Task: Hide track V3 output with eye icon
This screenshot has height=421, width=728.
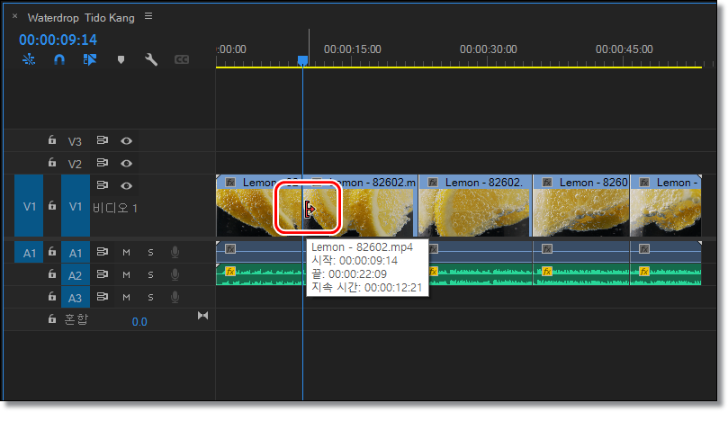Action: click(x=126, y=140)
